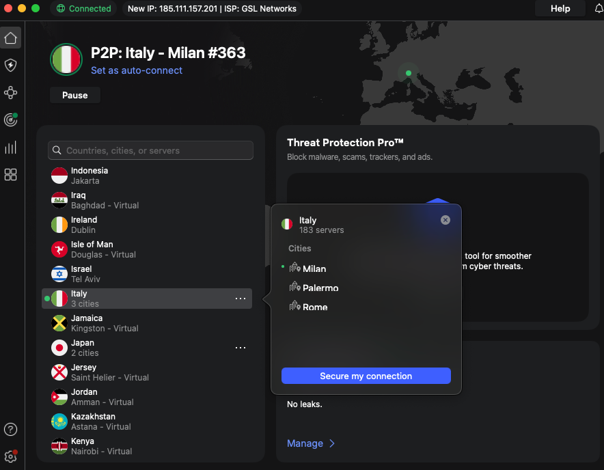Close the Italy cities popup
The height and width of the screenshot is (470, 604).
445,220
